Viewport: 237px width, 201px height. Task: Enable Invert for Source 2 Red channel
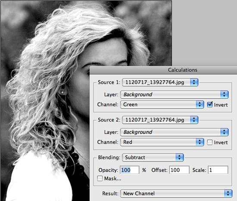pos(210,142)
